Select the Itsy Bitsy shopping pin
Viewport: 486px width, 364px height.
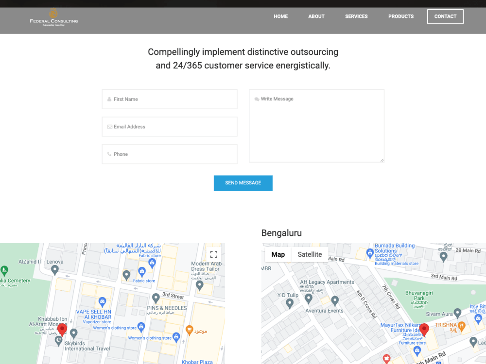(478, 318)
